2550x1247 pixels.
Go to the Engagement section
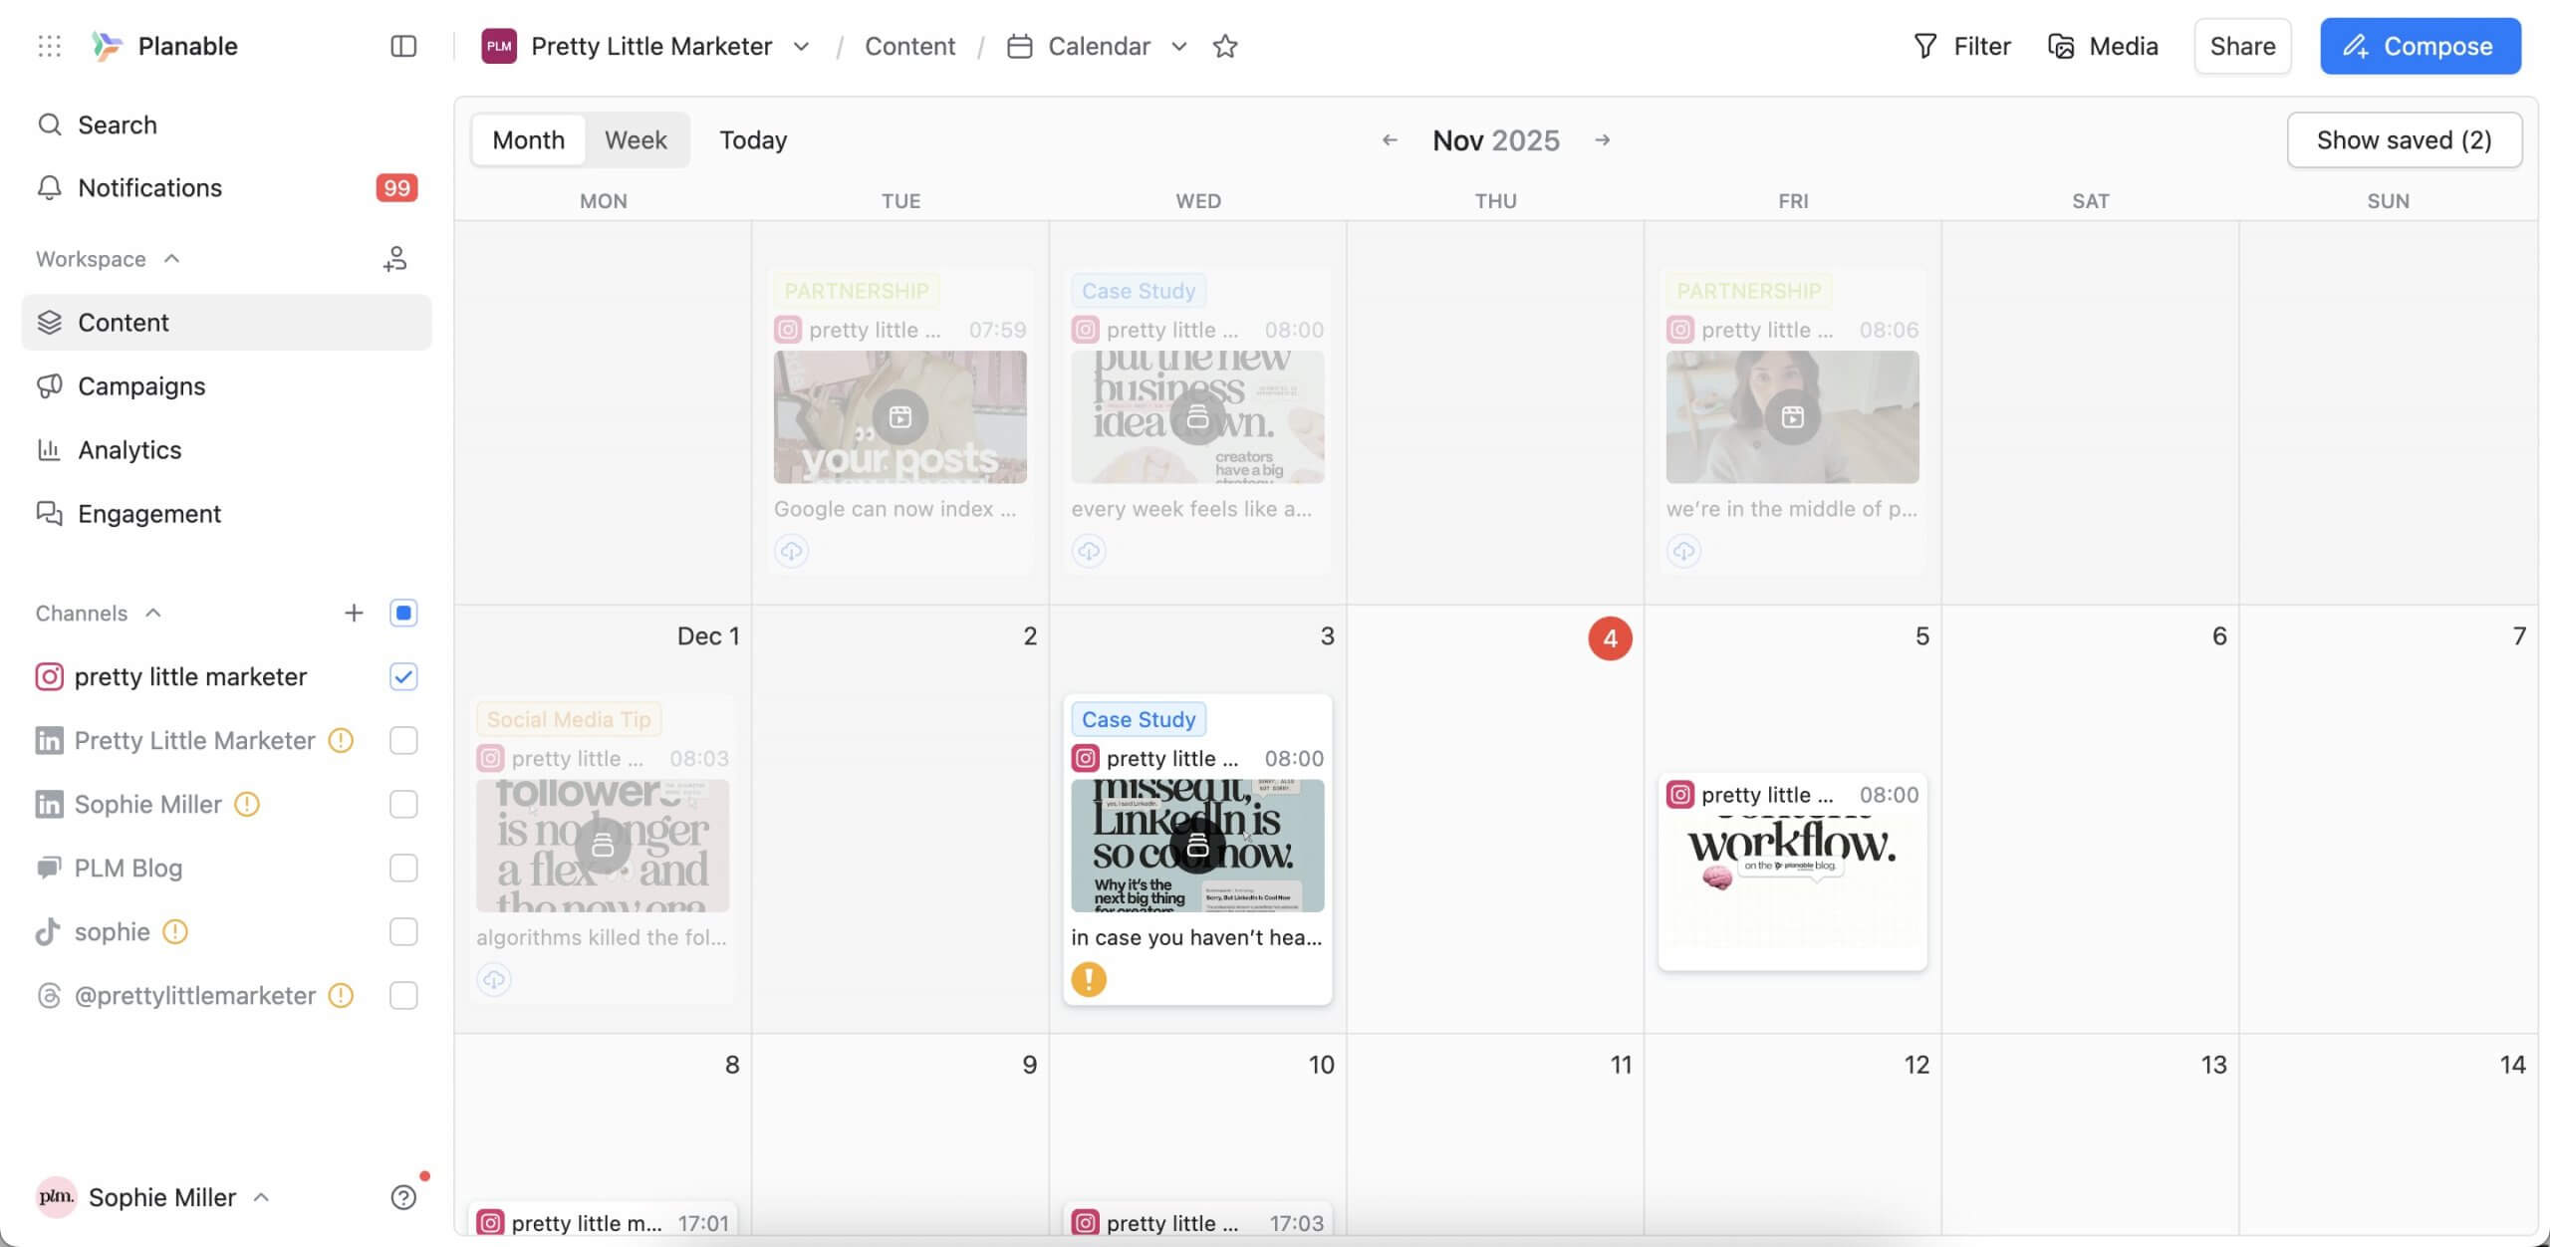[149, 513]
